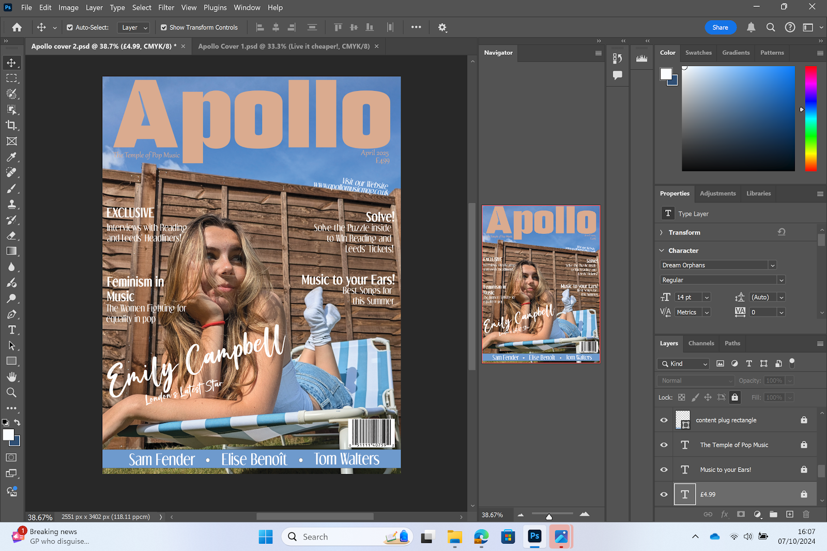Open the Comments panel icon
827x551 pixels.
click(x=617, y=75)
